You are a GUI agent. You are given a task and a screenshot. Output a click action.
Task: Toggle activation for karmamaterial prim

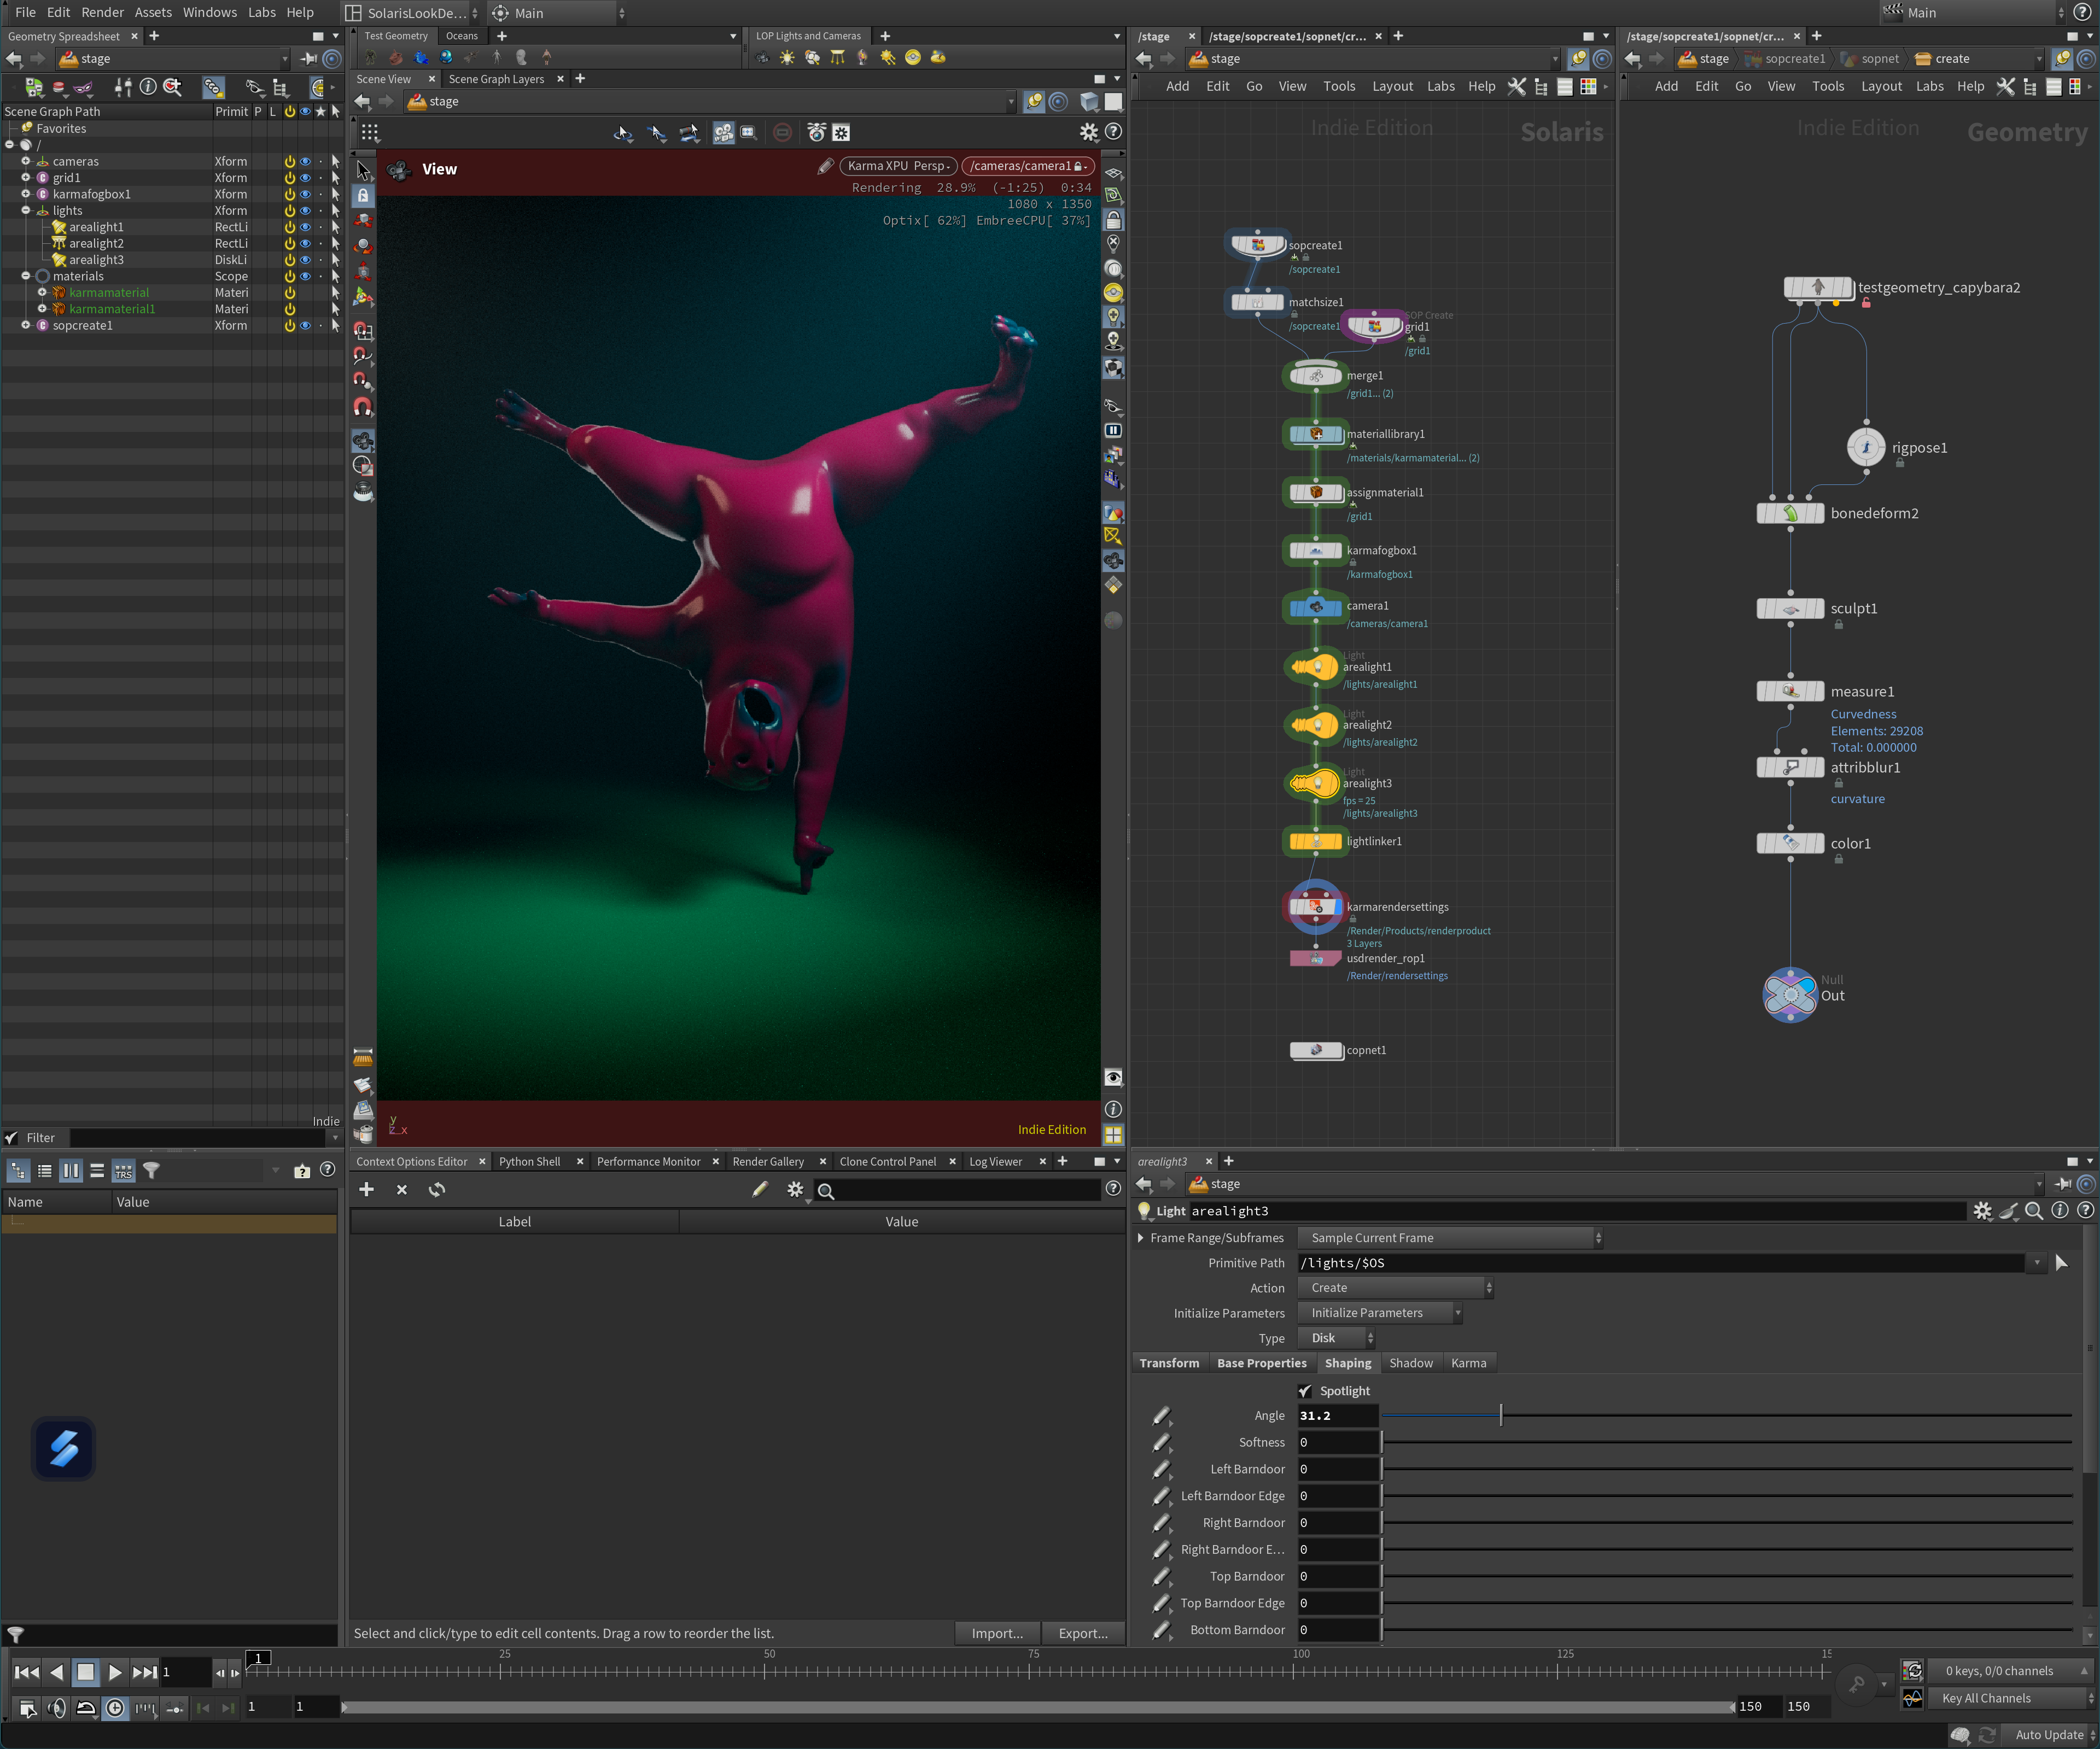(x=289, y=293)
